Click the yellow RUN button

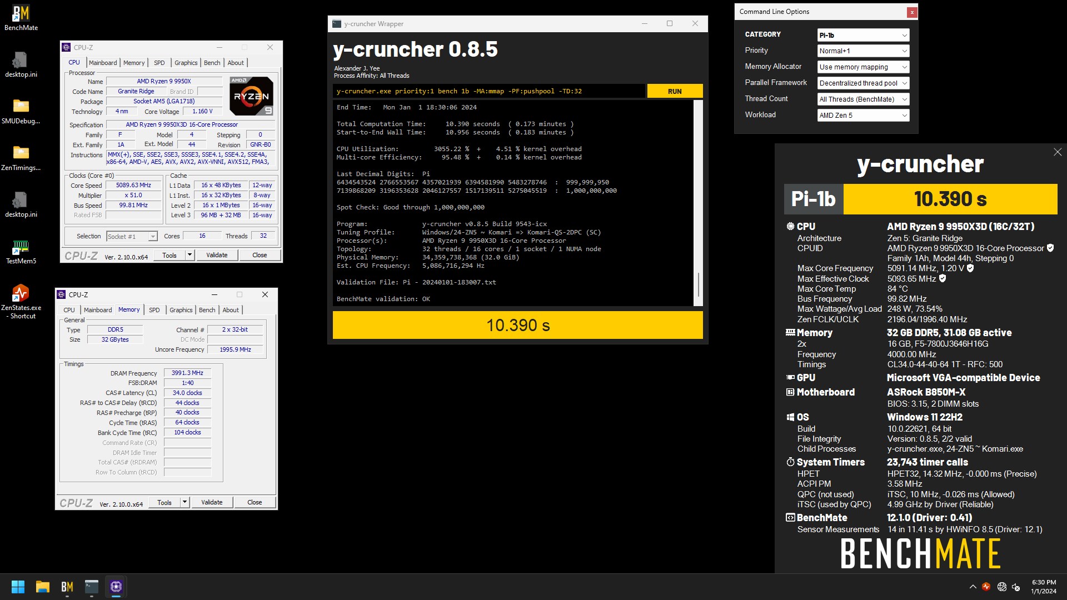pos(675,91)
